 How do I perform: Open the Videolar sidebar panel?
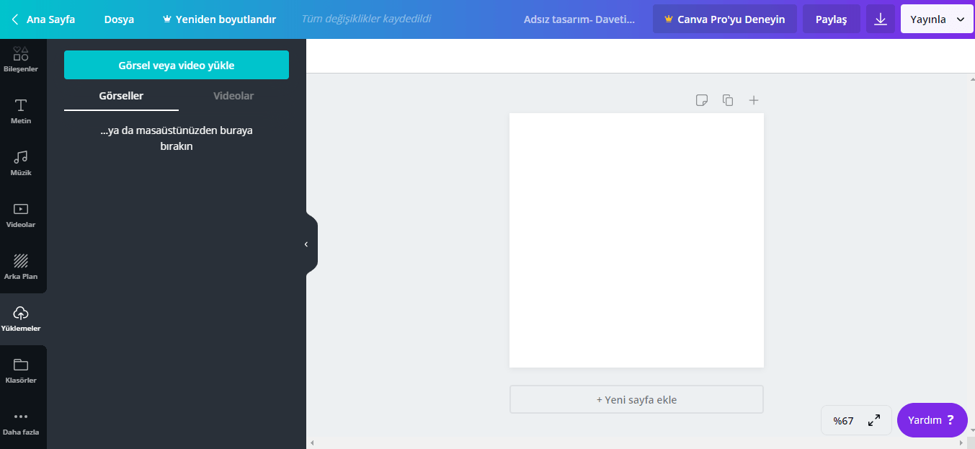pos(21,215)
